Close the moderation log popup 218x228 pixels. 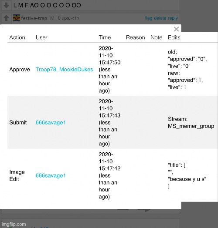point(176,29)
